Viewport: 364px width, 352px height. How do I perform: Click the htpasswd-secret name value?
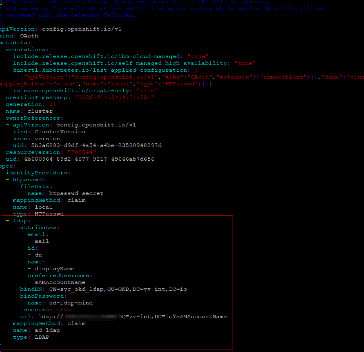click(x=79, y=193)
